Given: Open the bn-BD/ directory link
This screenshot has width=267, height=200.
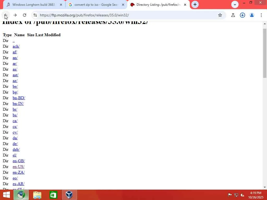Looking at the screenshot, I should click(19, 98).
